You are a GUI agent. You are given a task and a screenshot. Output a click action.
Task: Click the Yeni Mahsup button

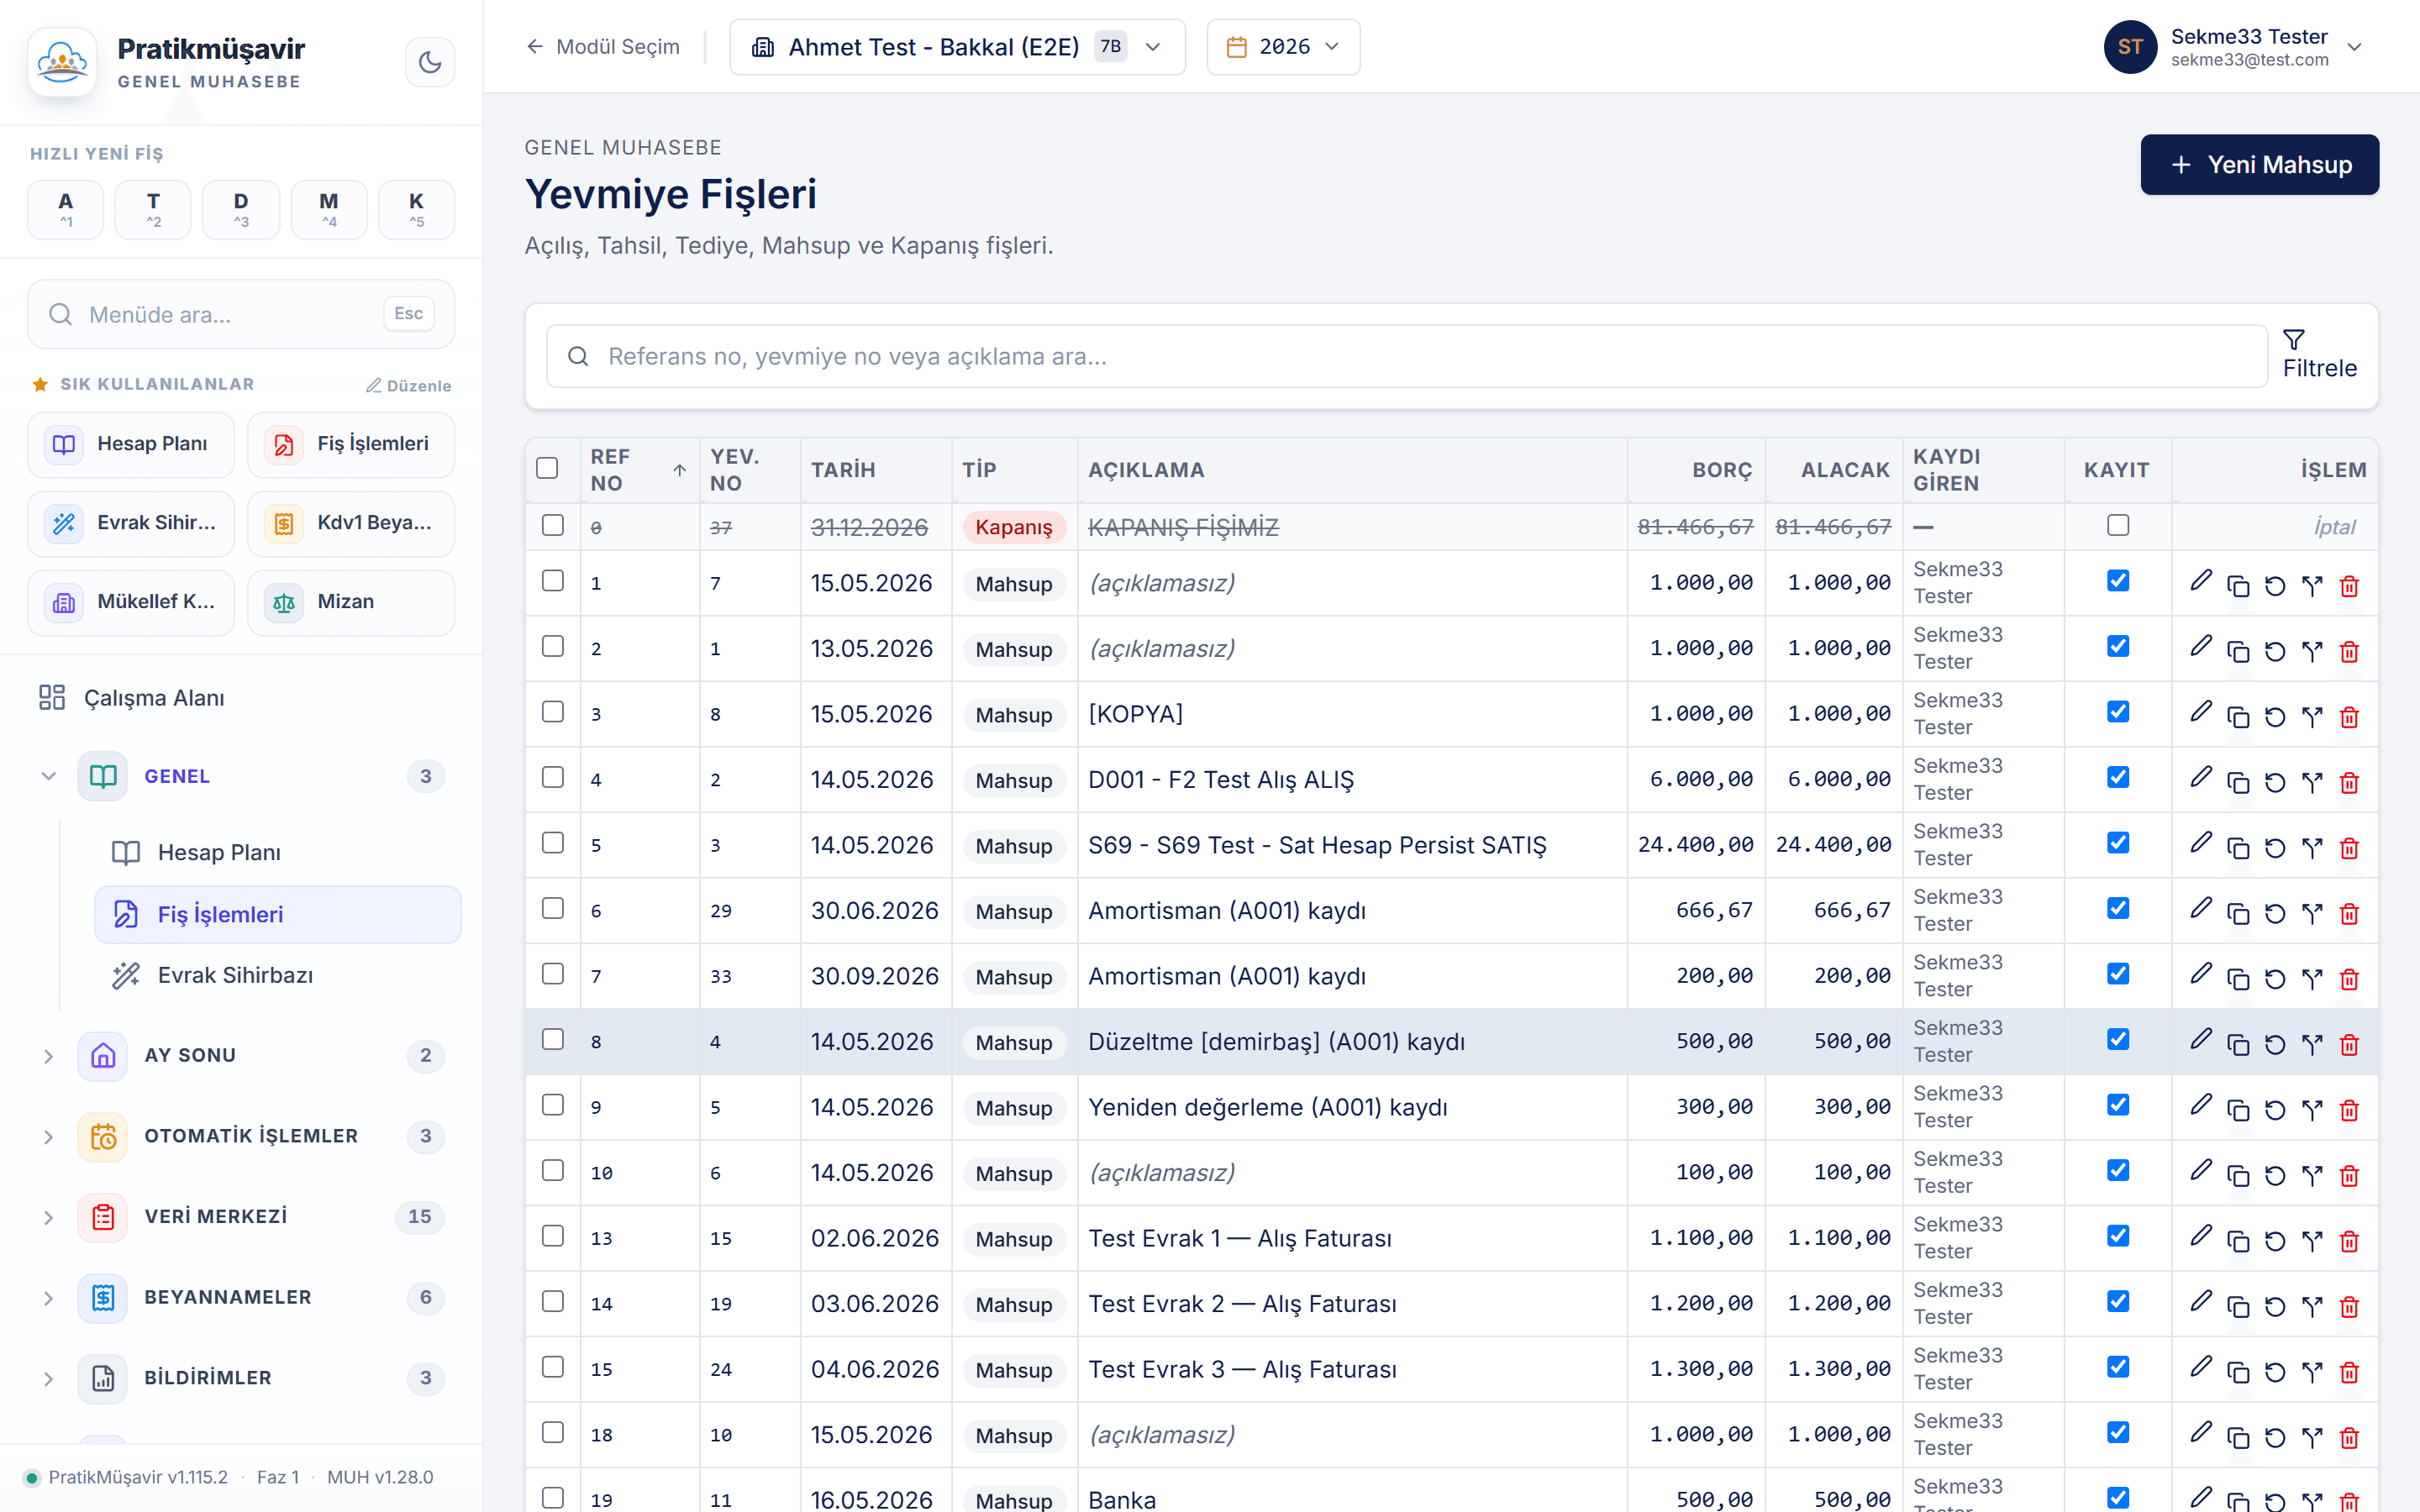pos(2259,165)
